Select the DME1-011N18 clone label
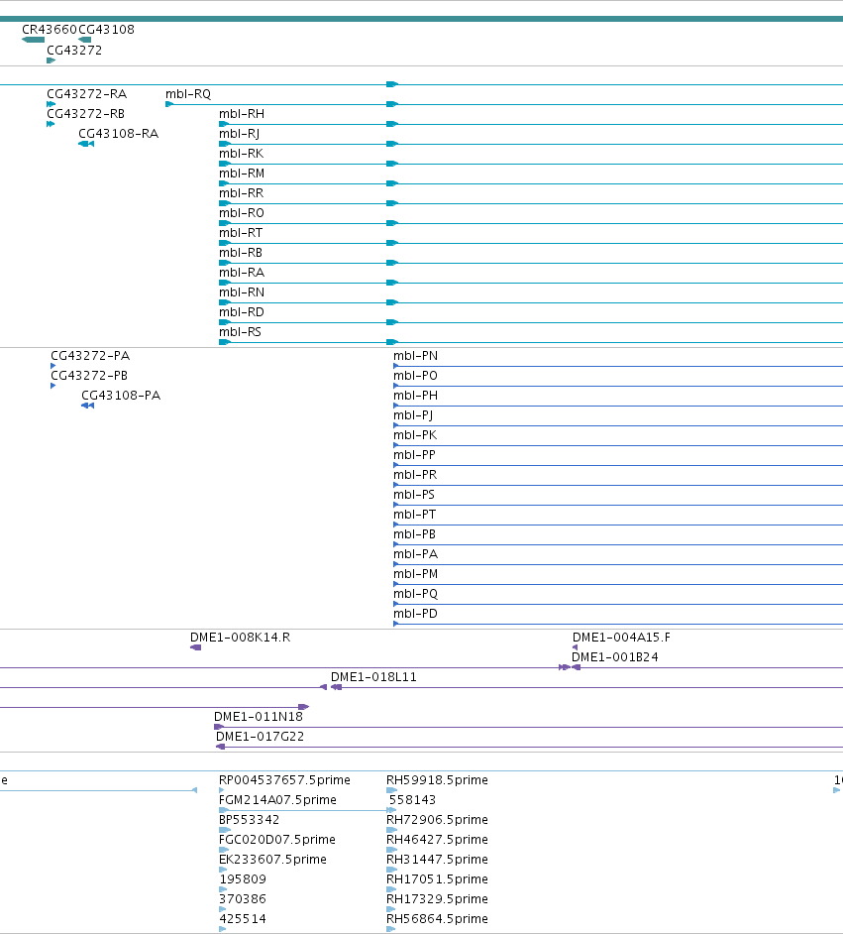The height and width of the screenshot is (934, 843). (x=259, y=717)
